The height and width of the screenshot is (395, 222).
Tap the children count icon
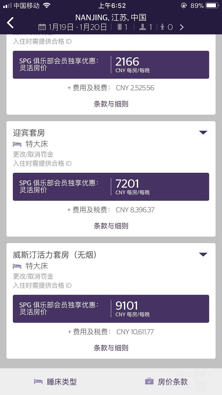162,27
